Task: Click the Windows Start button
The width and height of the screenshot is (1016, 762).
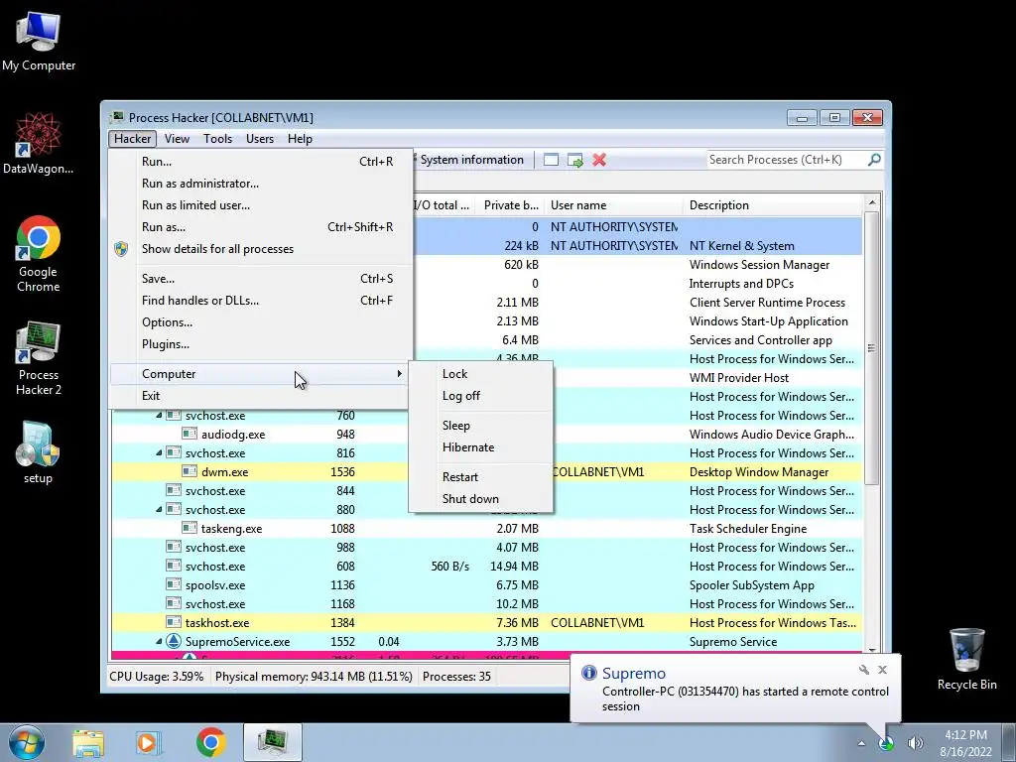Action: tap(27, 742)
